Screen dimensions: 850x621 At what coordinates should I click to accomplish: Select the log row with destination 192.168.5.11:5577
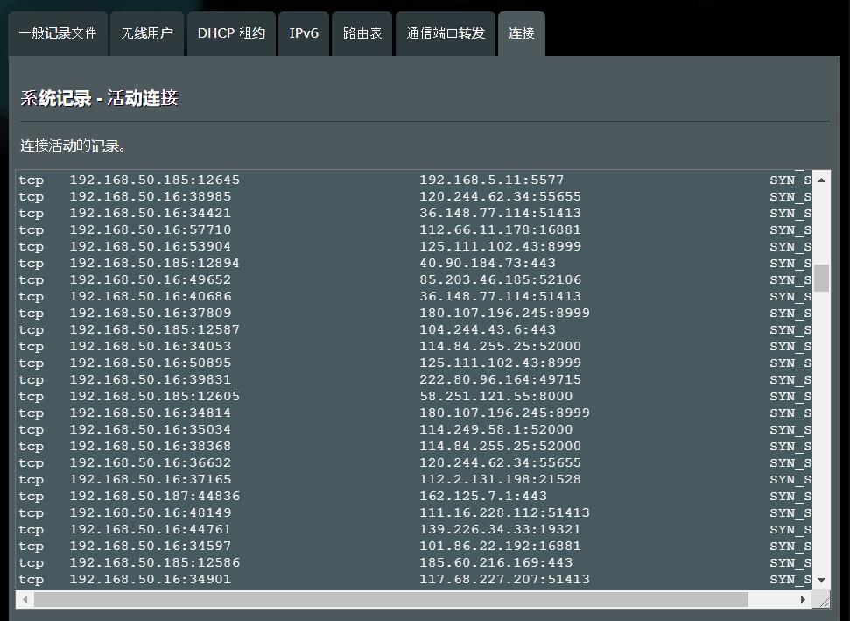click(x=350, y=180)
